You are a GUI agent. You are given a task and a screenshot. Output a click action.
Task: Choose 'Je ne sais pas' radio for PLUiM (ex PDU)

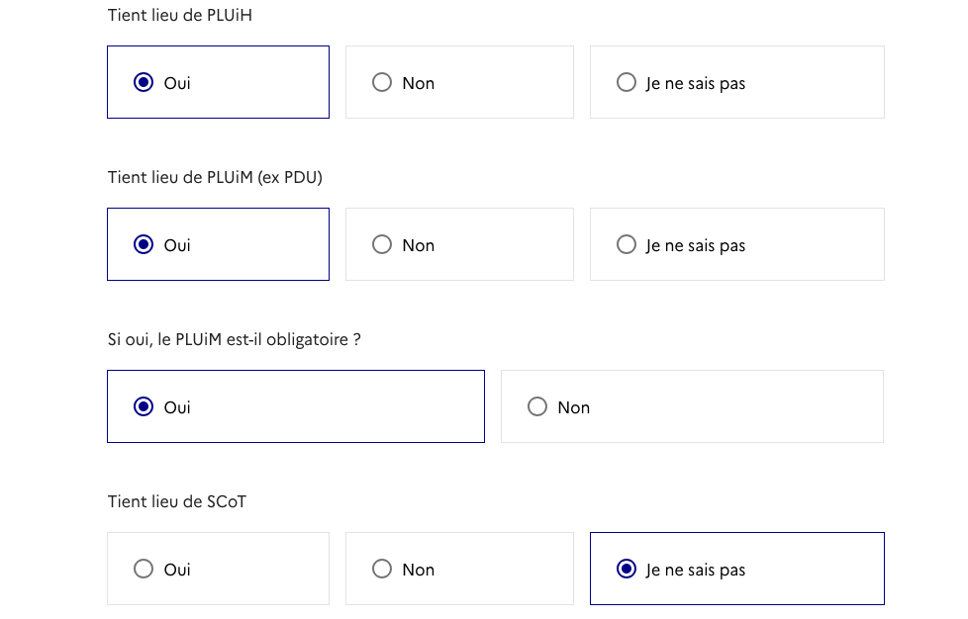click(627, 245)
